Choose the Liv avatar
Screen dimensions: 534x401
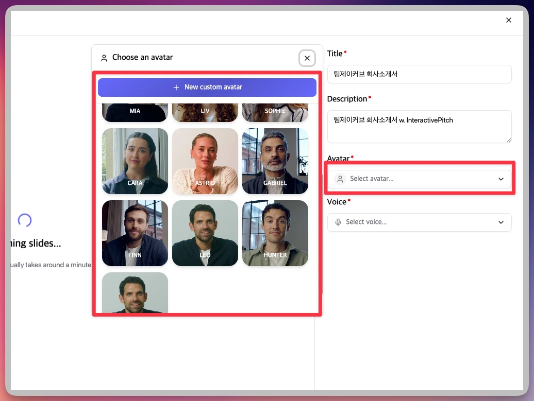pos(205,112)
